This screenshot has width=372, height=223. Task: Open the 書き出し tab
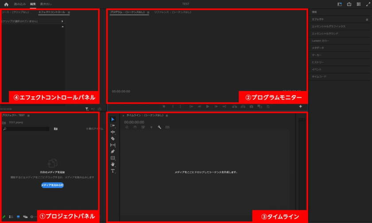46,4
